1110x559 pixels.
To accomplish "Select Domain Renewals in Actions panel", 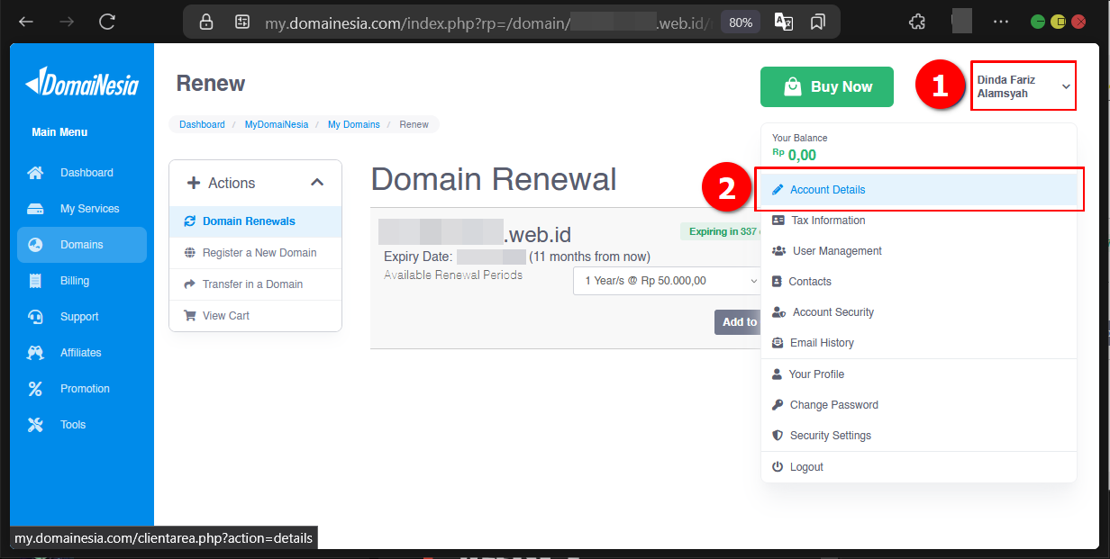I will coord(256,221).
